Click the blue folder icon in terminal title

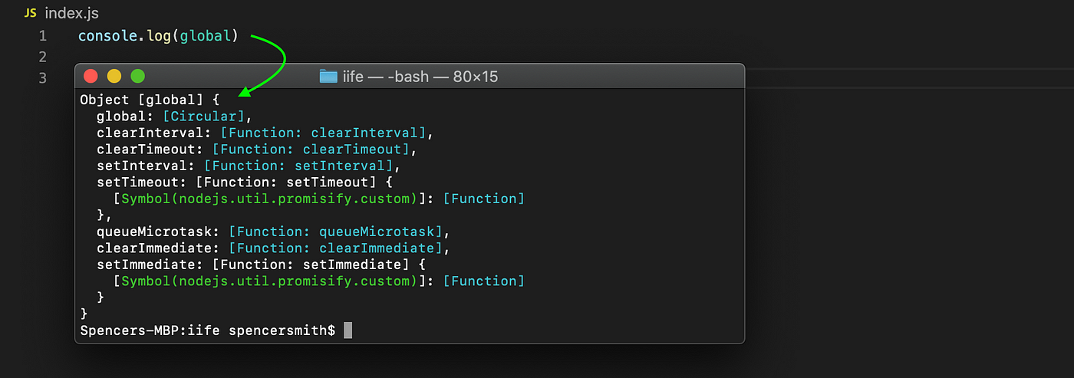tap(328, 77)
